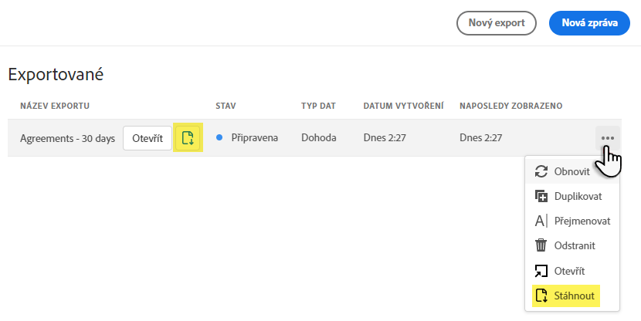Sort by Název exportu column header
Viewport: 641px width, 321px height.
(x=56, y=105)
